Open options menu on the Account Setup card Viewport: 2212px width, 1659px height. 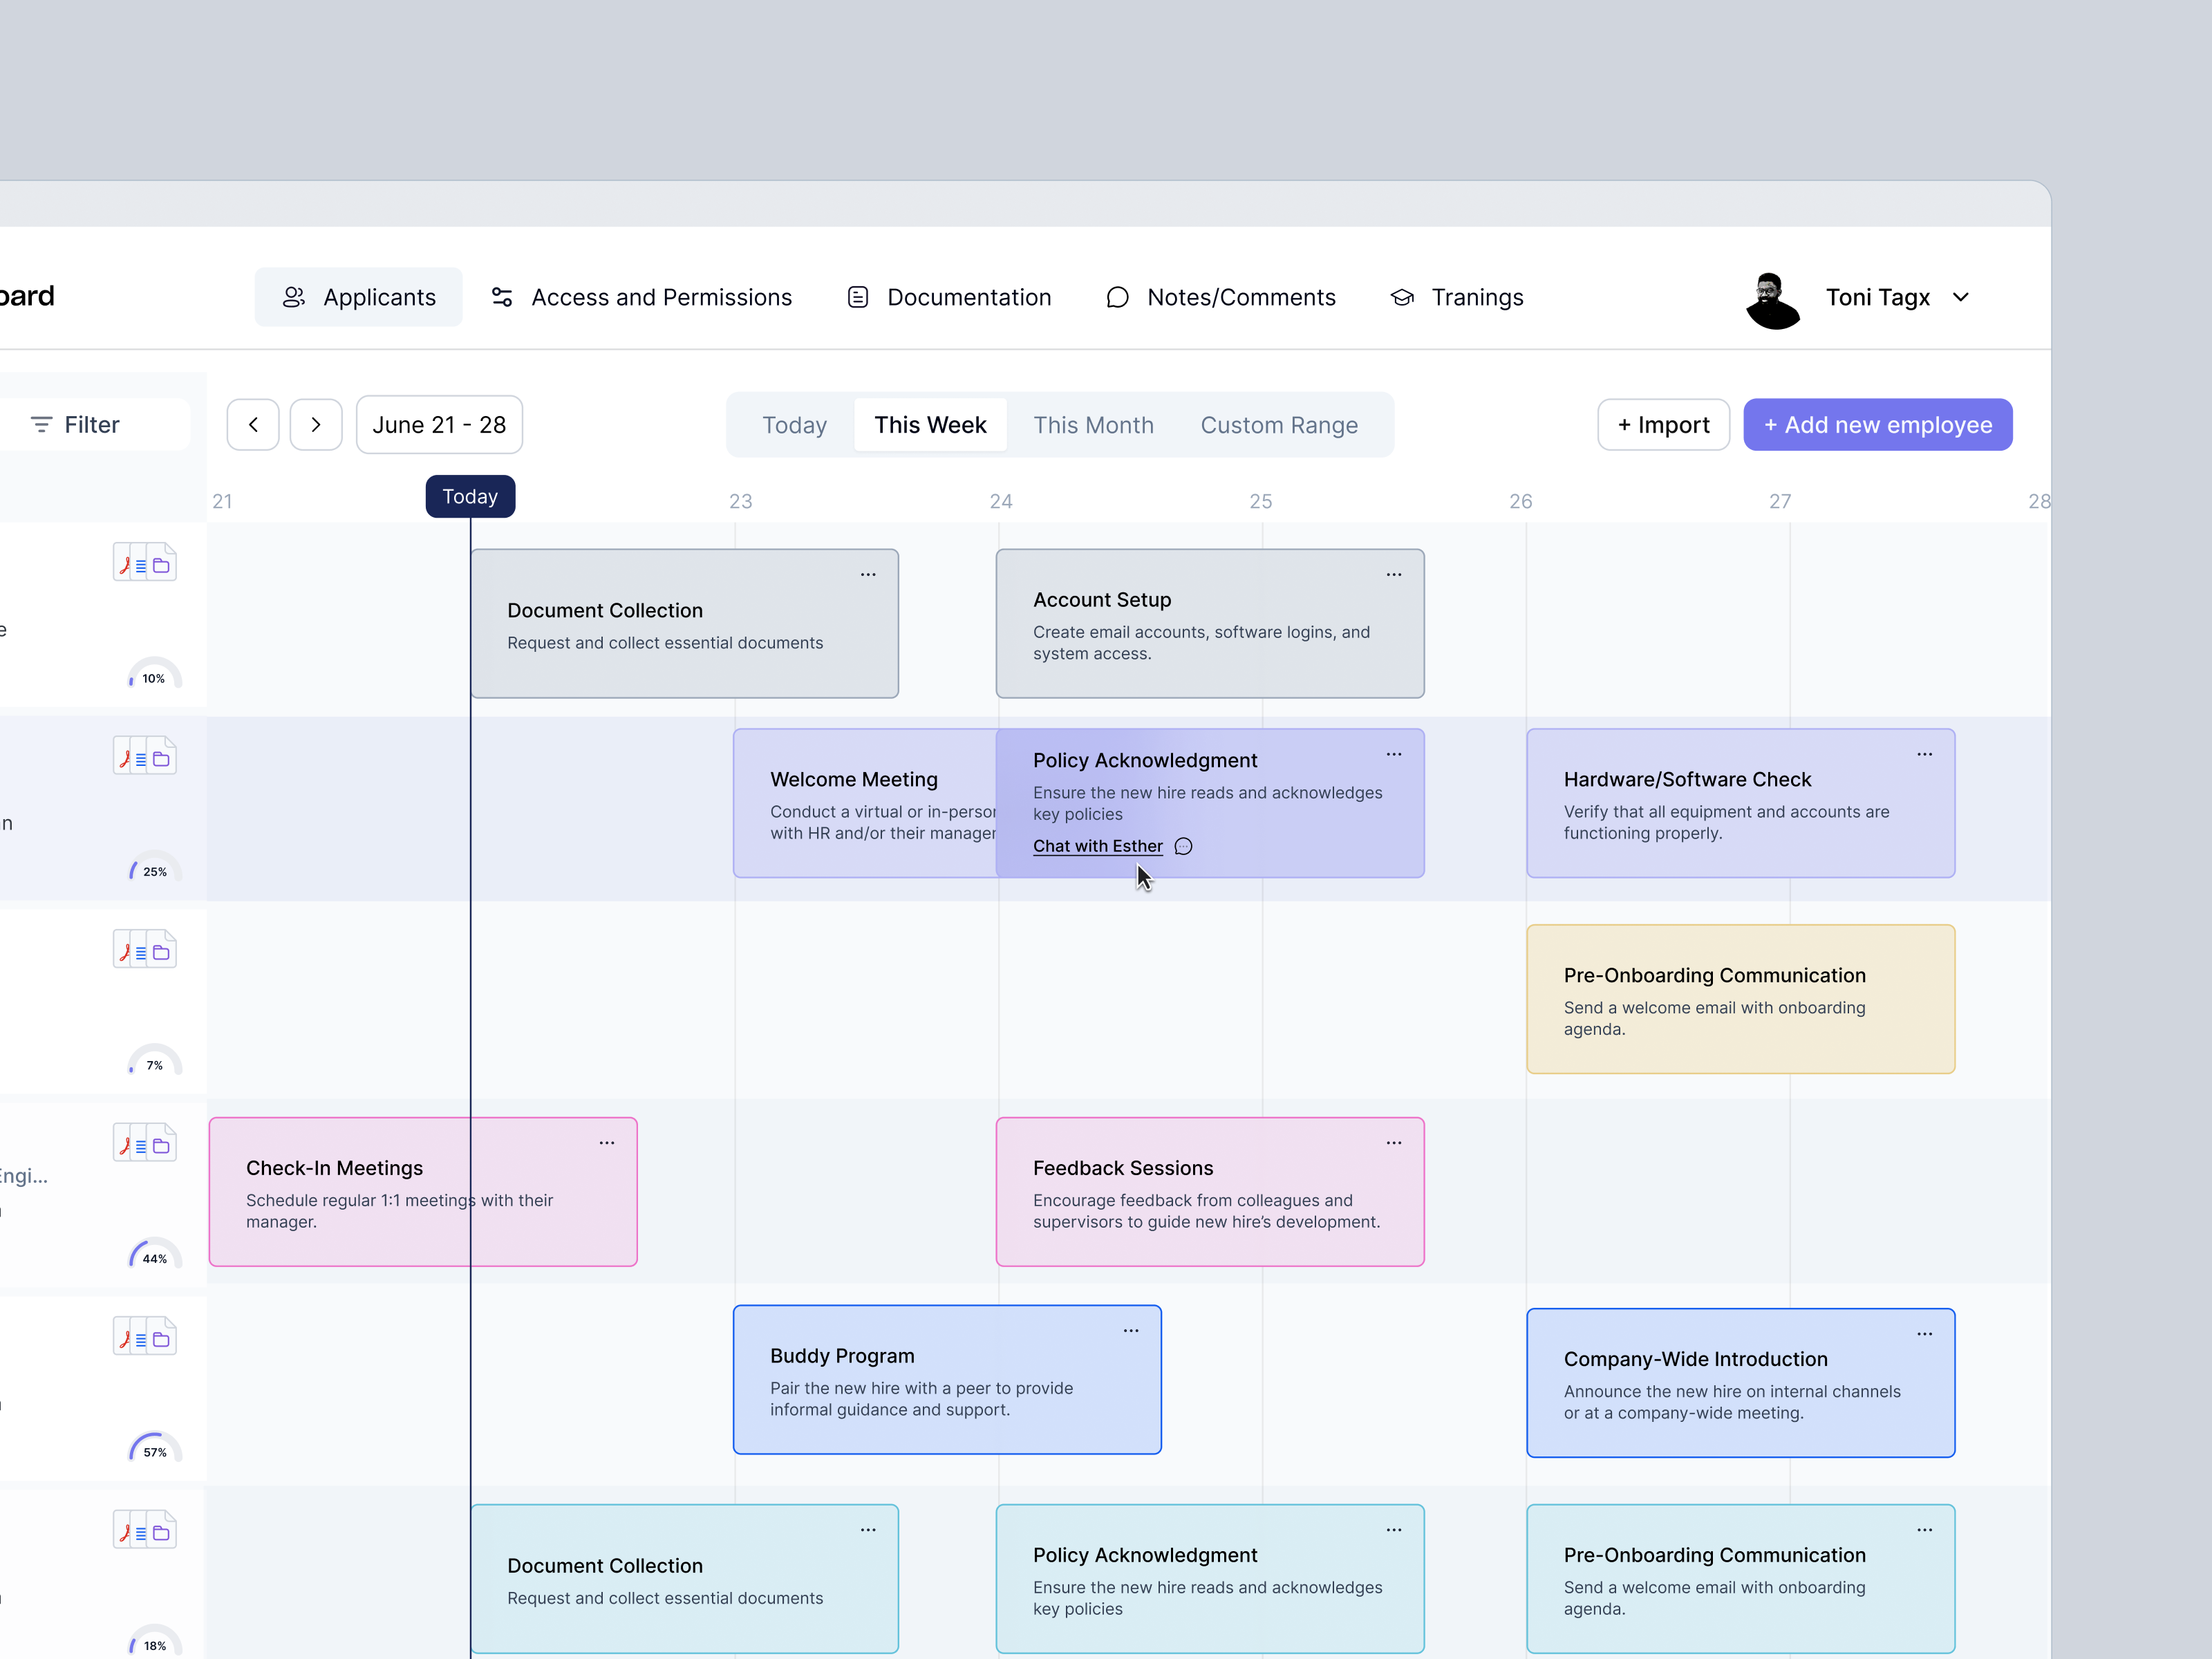point(1394,574)
